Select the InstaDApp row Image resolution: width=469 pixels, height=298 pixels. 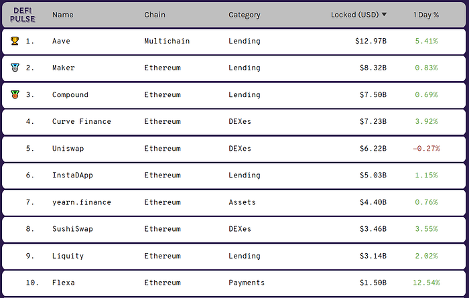234,175
